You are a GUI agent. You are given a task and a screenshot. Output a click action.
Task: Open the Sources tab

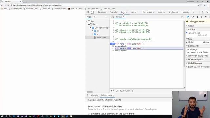click(124, 12)
